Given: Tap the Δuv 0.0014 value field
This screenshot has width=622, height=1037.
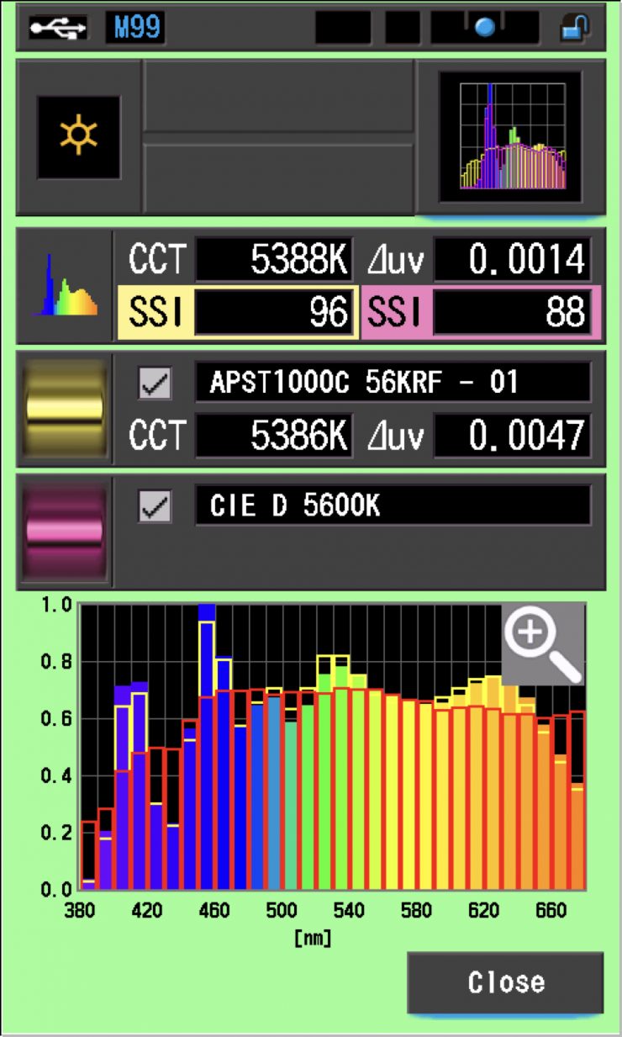Looking at the screenshot, I should coord(512,262).
